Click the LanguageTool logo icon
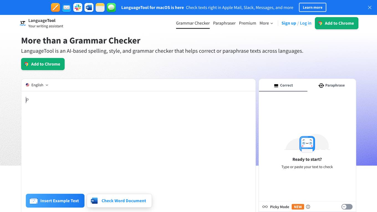This screenshot has height=212, width=377. tap(23, 23)
